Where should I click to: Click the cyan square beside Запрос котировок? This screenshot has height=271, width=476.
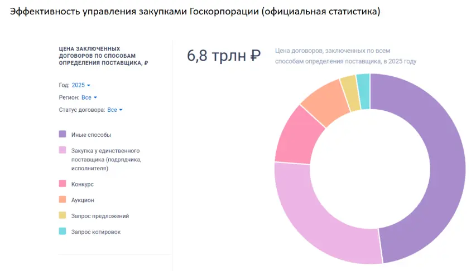coord(62,231)
